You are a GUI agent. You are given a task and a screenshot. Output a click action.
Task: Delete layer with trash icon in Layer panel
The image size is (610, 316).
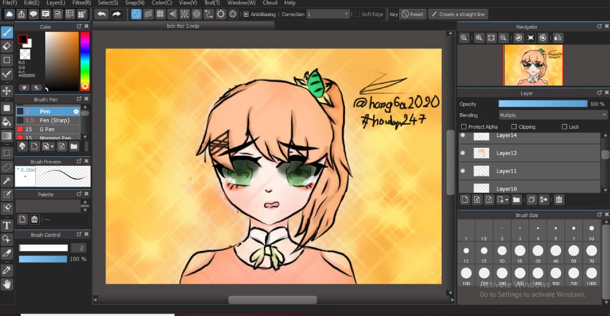tap(559, 200)
